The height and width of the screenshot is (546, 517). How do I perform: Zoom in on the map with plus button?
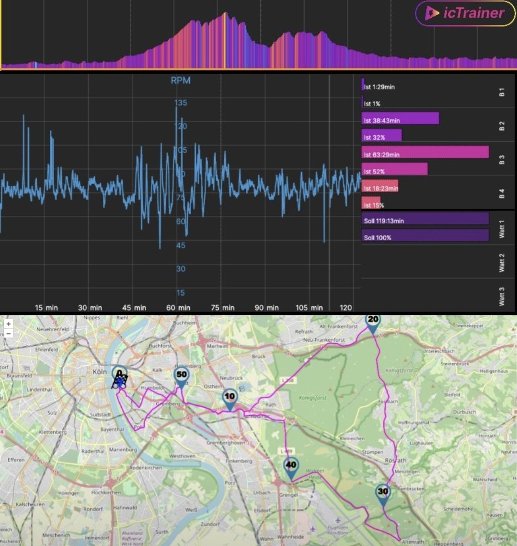[x=8, y=324]
